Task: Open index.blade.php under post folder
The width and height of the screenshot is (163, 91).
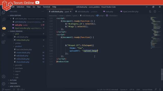Action: pos(23,40)
